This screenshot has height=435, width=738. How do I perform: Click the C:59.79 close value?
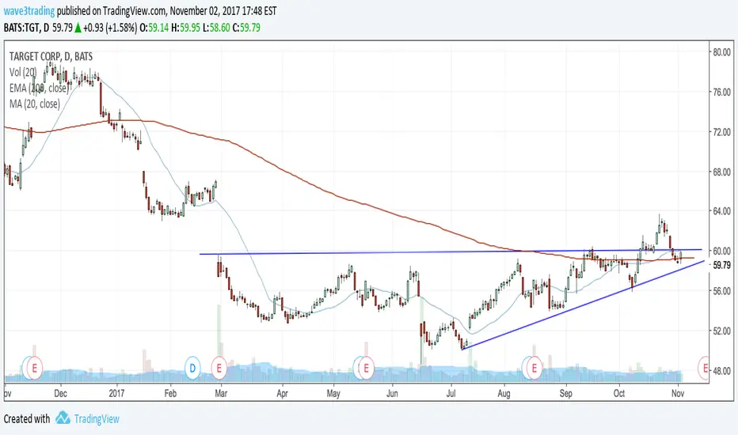(246, 28)
